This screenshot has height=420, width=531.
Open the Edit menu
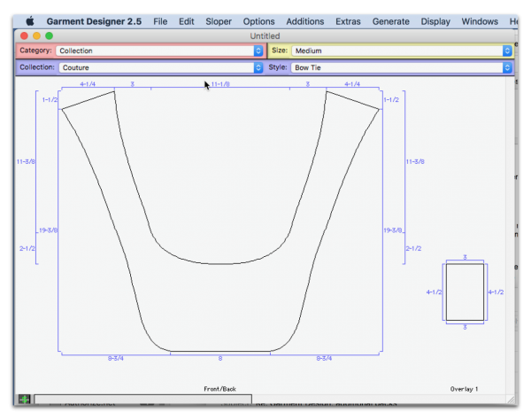click(186, 21)
